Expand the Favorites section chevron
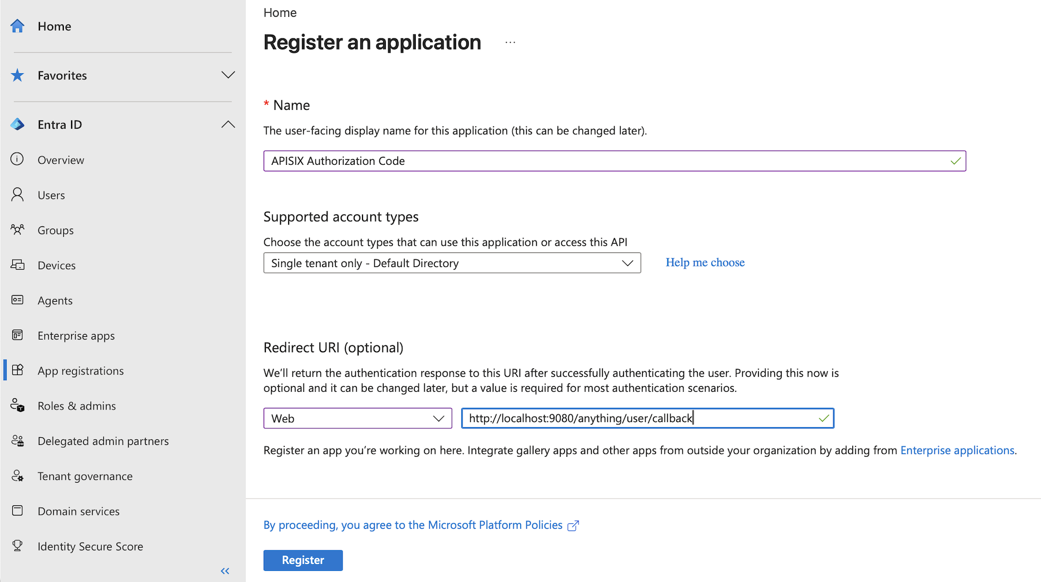 pyautogui.click(x=228, y=75)
